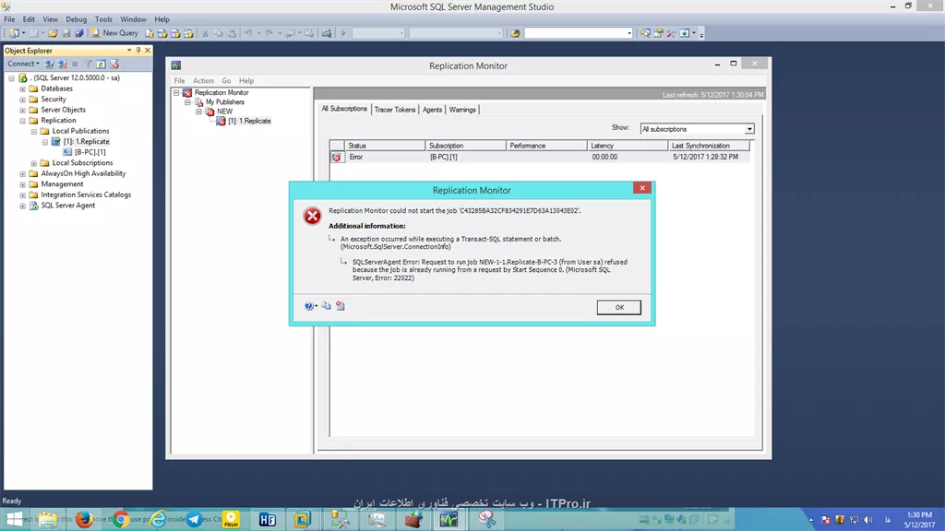Click the Open File folder icon

tap(53, 33)
